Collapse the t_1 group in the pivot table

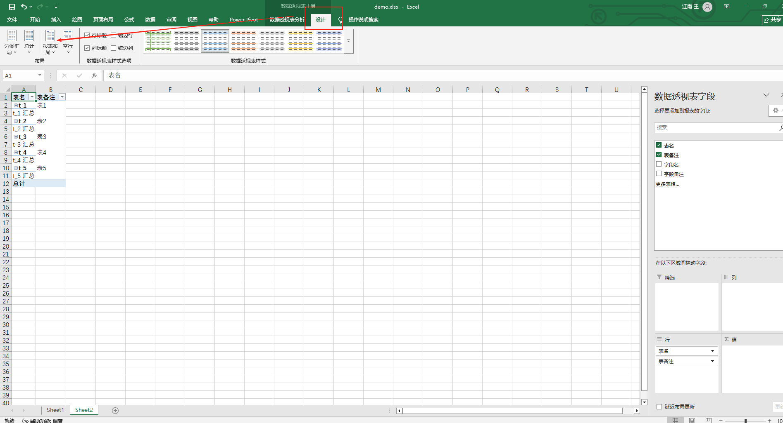coord(16,106)
